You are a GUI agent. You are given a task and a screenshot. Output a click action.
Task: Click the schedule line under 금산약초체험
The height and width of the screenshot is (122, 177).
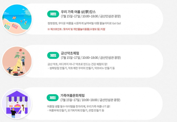(91, 58)
